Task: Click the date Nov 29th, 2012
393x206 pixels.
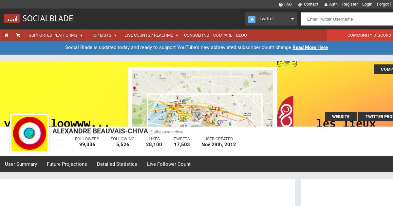Action: pyautogui.click(x=219, y=145)
